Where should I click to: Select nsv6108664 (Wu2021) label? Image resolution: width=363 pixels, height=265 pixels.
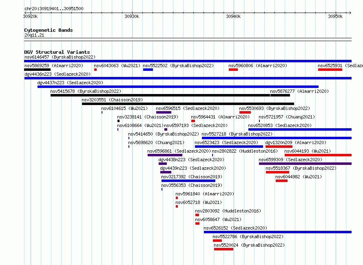point(140,125)
